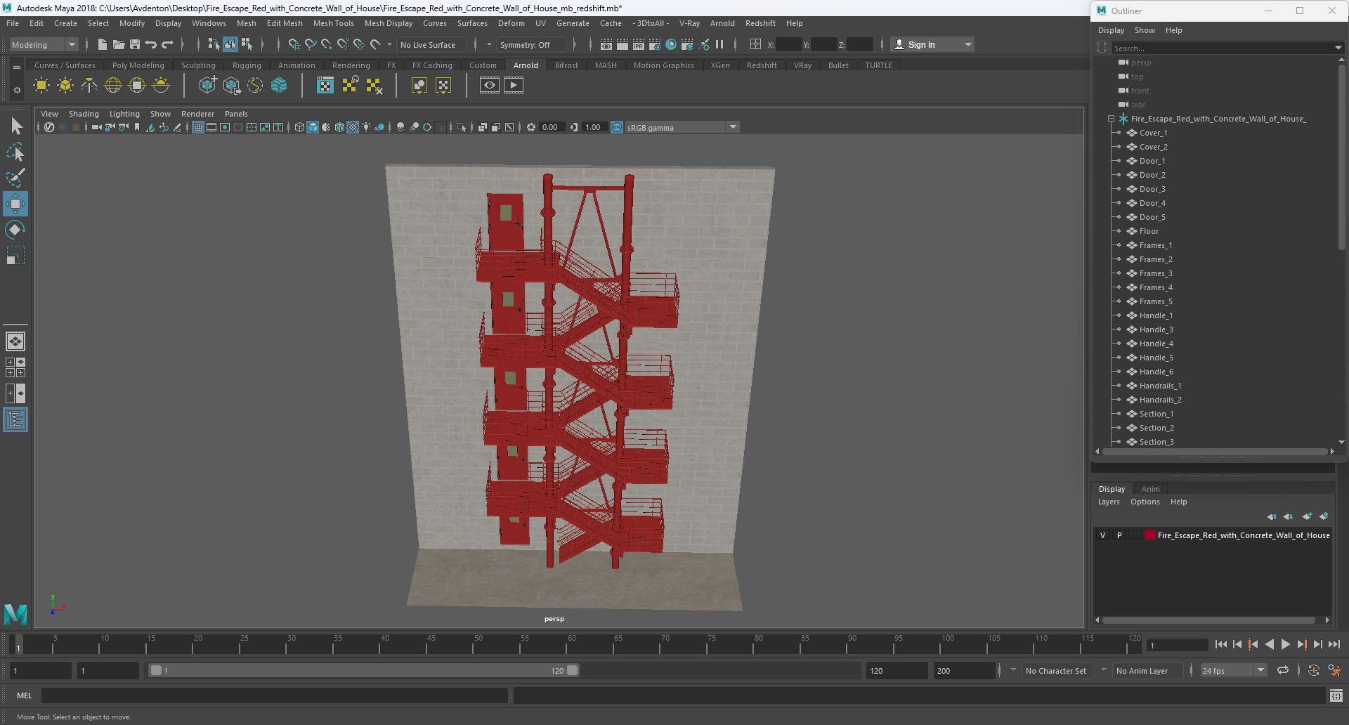1349x725 pixels.
Task: Switch to Poly Modeling shelf tab
Action: coord(138,65)
